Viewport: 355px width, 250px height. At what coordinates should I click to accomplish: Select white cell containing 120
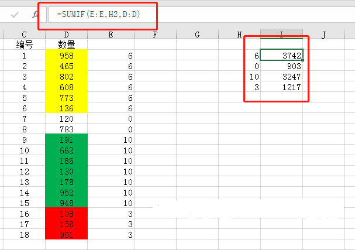click(66, 118)
